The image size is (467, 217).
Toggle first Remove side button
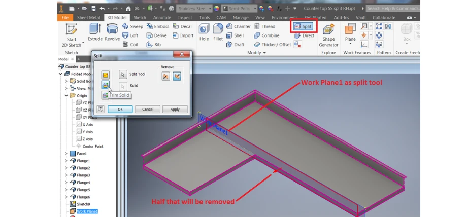point(166,76)
